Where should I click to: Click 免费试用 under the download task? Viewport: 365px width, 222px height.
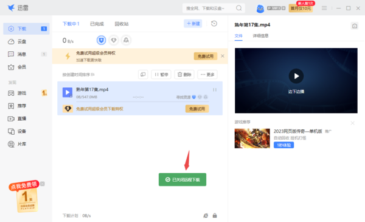pos(197,109)
